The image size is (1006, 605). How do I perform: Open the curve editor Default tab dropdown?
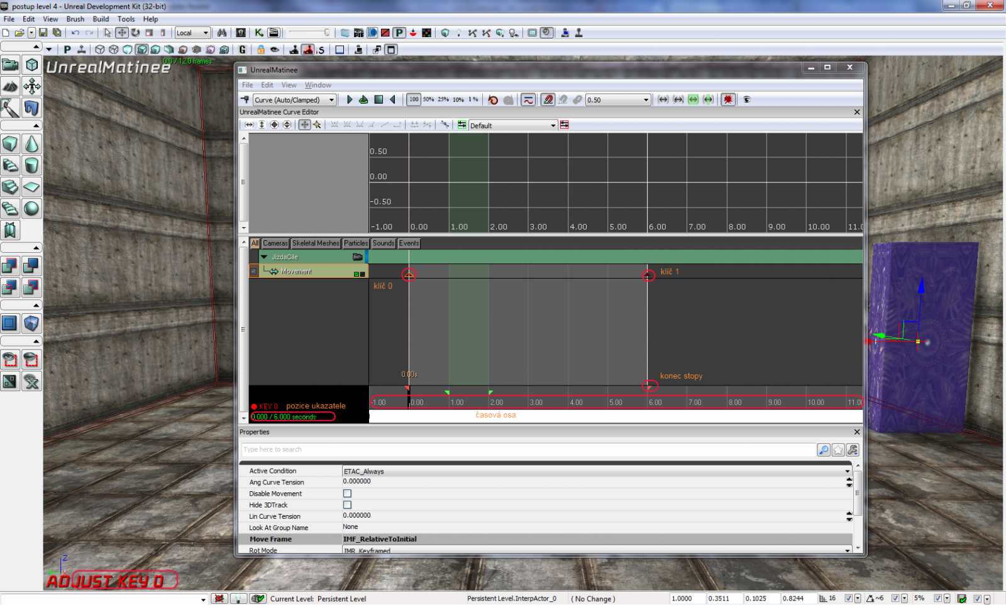[513, 125]
